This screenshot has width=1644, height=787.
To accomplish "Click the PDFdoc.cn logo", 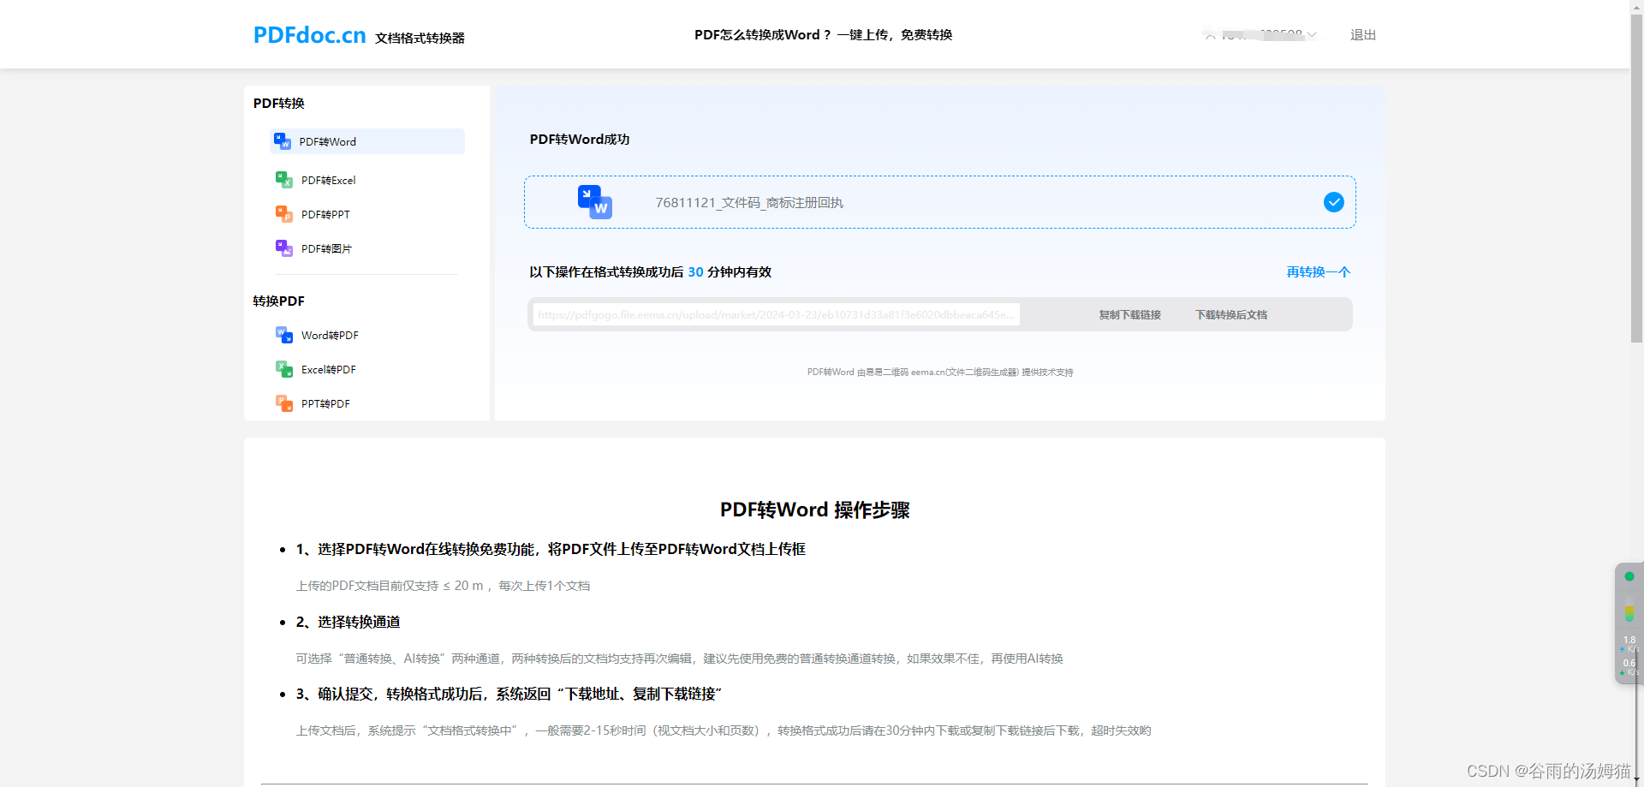I will click(x=310, y=35).
